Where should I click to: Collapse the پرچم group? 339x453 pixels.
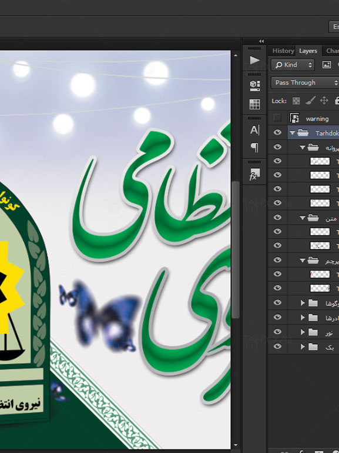click(303, 261)
